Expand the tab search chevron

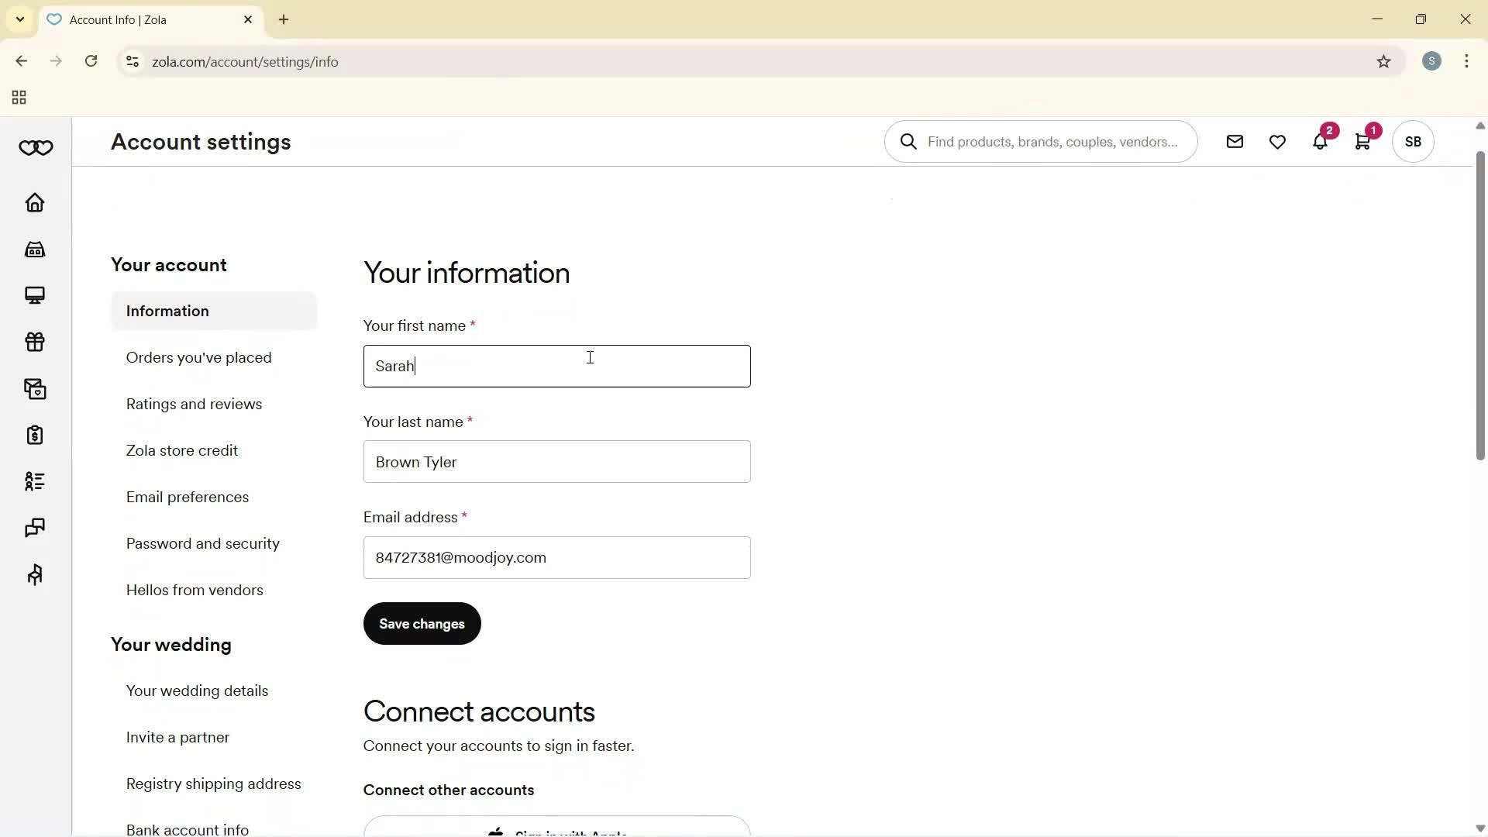click(19, 19)
